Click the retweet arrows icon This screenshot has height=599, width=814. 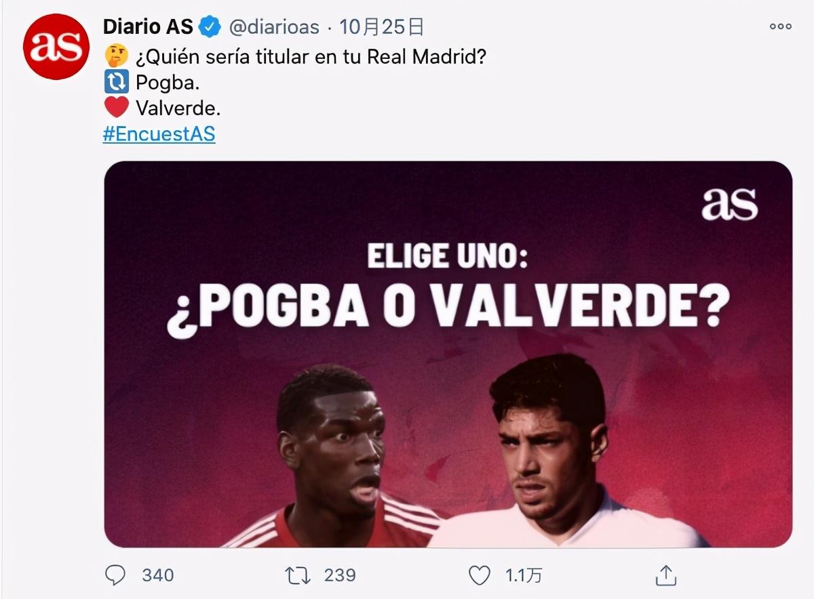click(298, 575)
